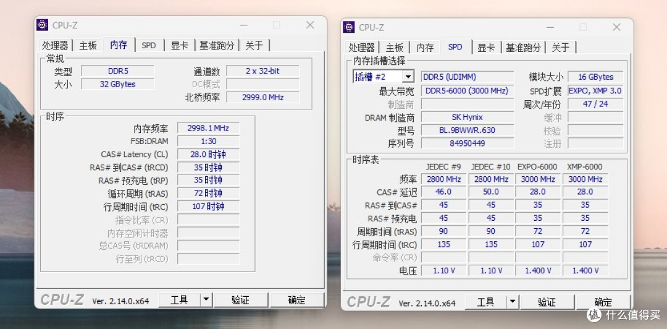Switch to SPD tab in left CPU-Z window
This screenshot has width=667, height=329.
click(149, 45)
